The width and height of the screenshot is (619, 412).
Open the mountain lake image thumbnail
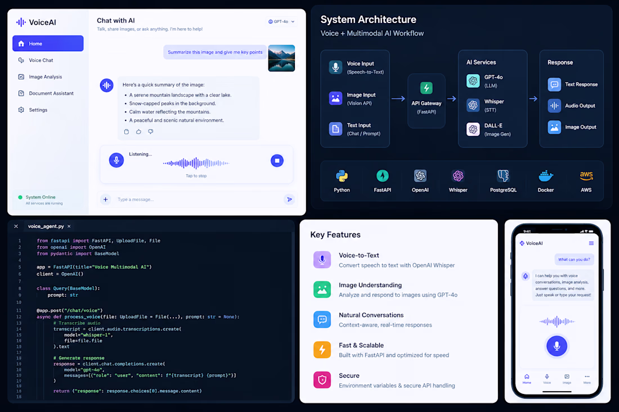[281, 58]
